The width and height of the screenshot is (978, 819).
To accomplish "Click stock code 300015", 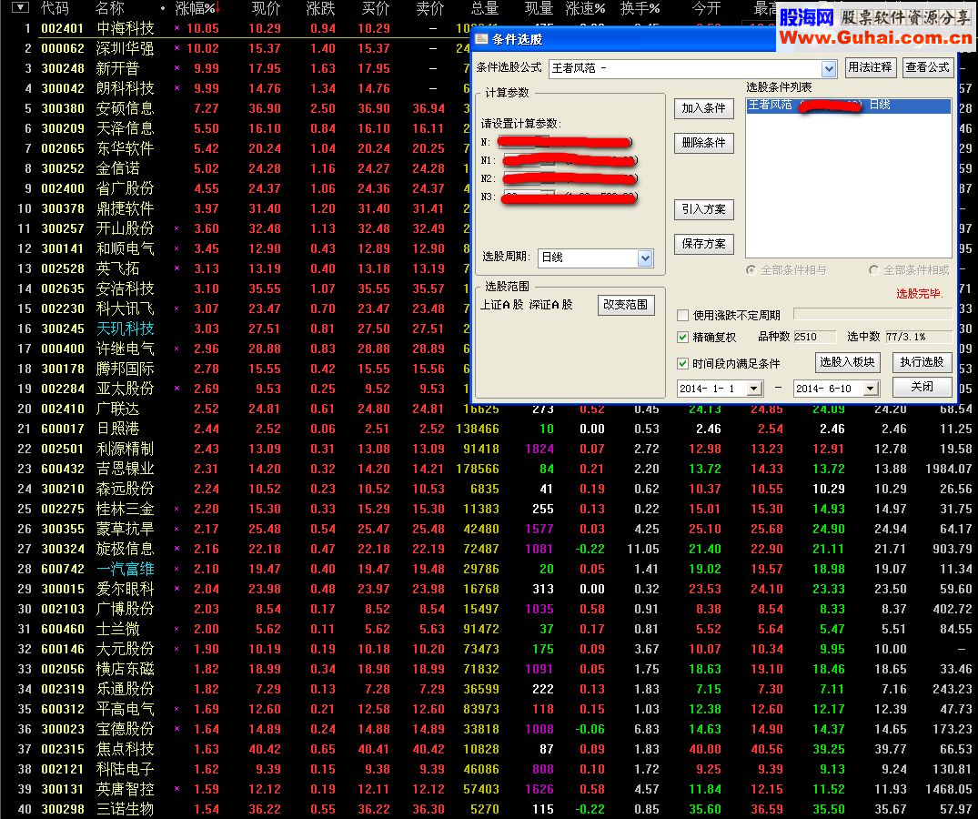I will click(63, 589).
